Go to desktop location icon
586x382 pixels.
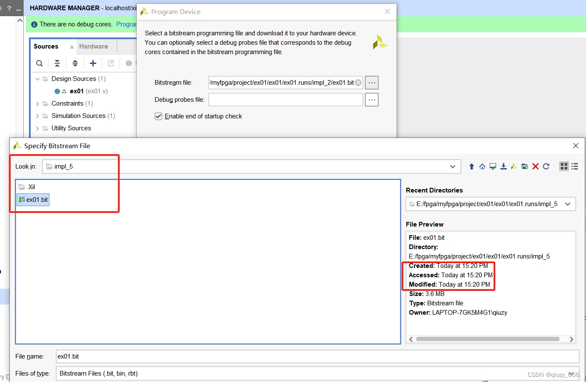tap(493, 167)
